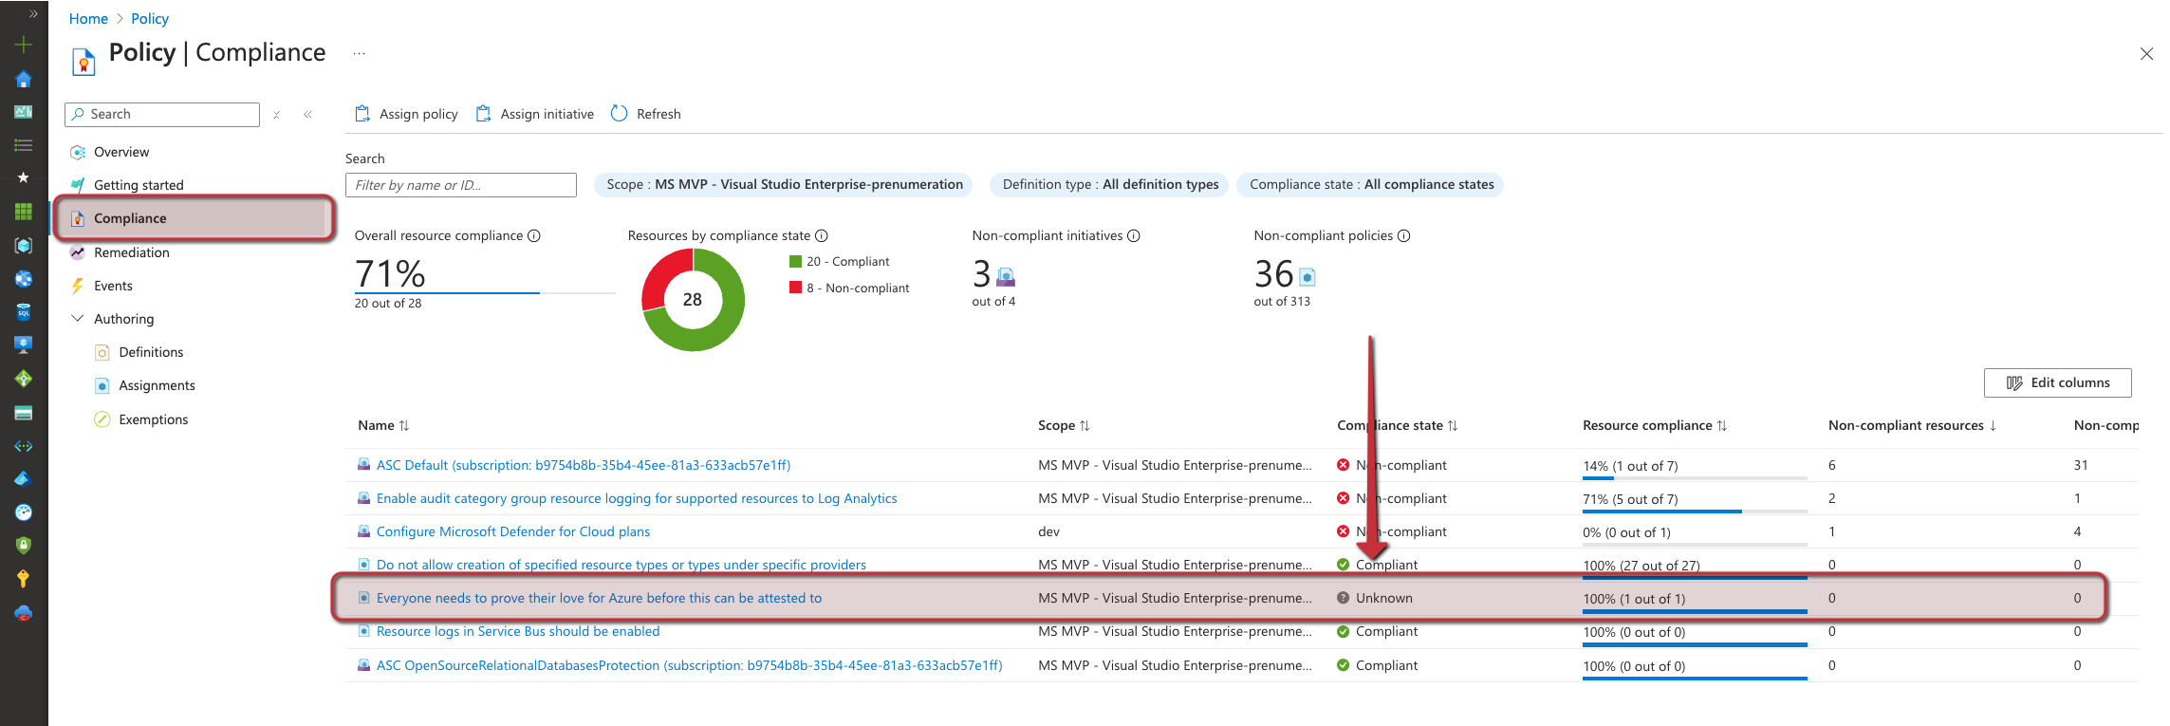Open the ASC Default subscription initiative link
Viewport: 2170px width, 726px height.
pyautogui.click(x=584, y=465)
